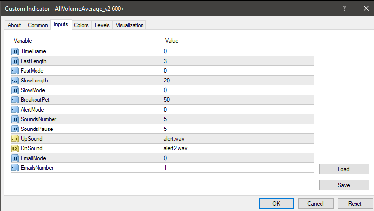Switch to the About tab
Screen dimensions: 374x211
tap(15, 25)
